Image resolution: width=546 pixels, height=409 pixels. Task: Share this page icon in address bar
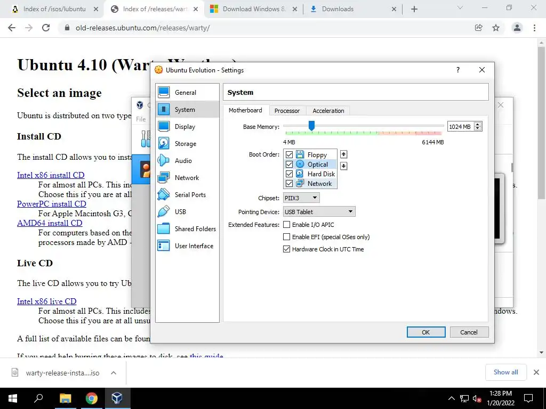(x=479, y=28)
